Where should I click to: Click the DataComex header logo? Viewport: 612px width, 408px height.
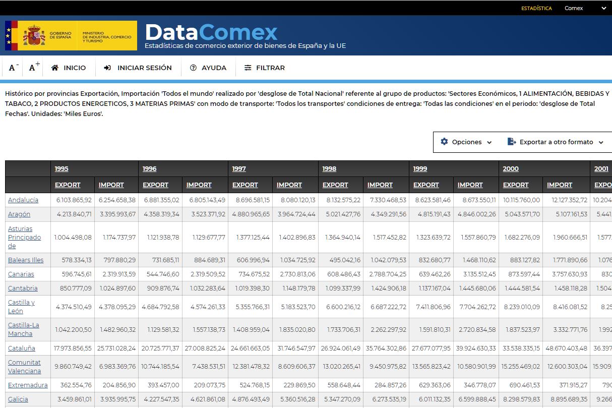[210, 33]
